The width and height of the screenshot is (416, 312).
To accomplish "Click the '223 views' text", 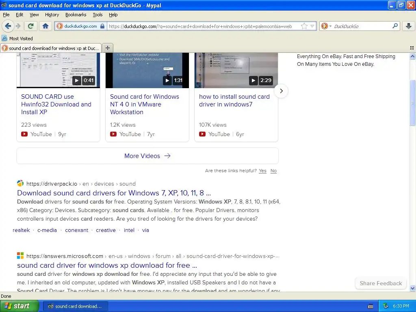I will point(34,125).
